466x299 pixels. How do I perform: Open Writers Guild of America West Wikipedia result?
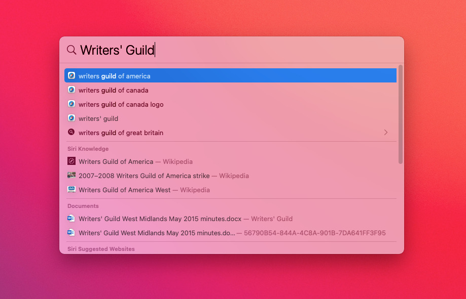pyautogui.click(x=230, y=190)
